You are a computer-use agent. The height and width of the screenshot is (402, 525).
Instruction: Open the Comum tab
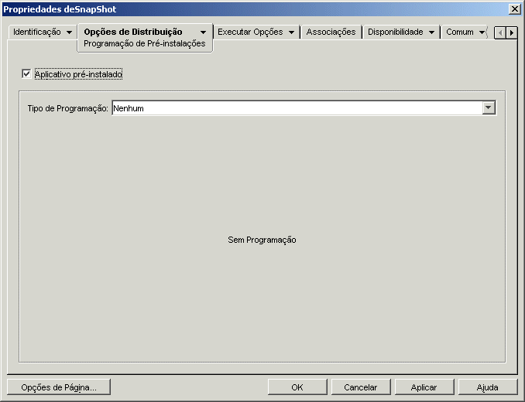click(460, 32)
